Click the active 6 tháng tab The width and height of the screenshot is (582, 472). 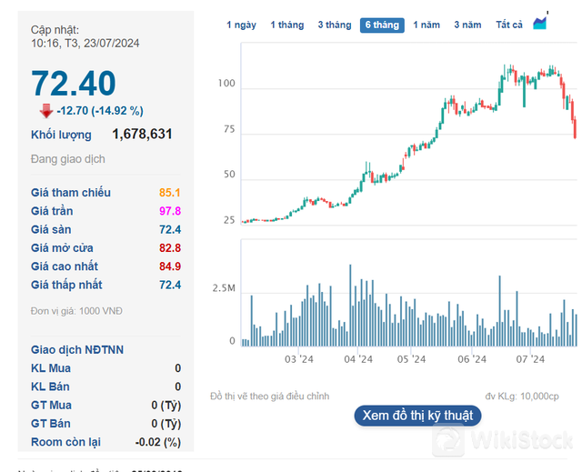pyautogui.click(x=382, y=25)
